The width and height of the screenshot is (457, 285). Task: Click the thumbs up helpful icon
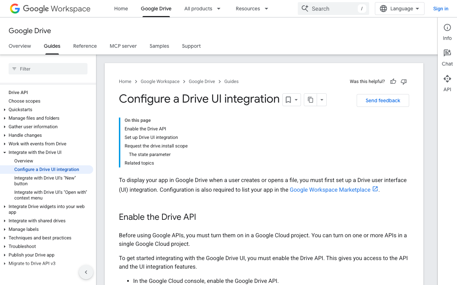click(393, 82)
